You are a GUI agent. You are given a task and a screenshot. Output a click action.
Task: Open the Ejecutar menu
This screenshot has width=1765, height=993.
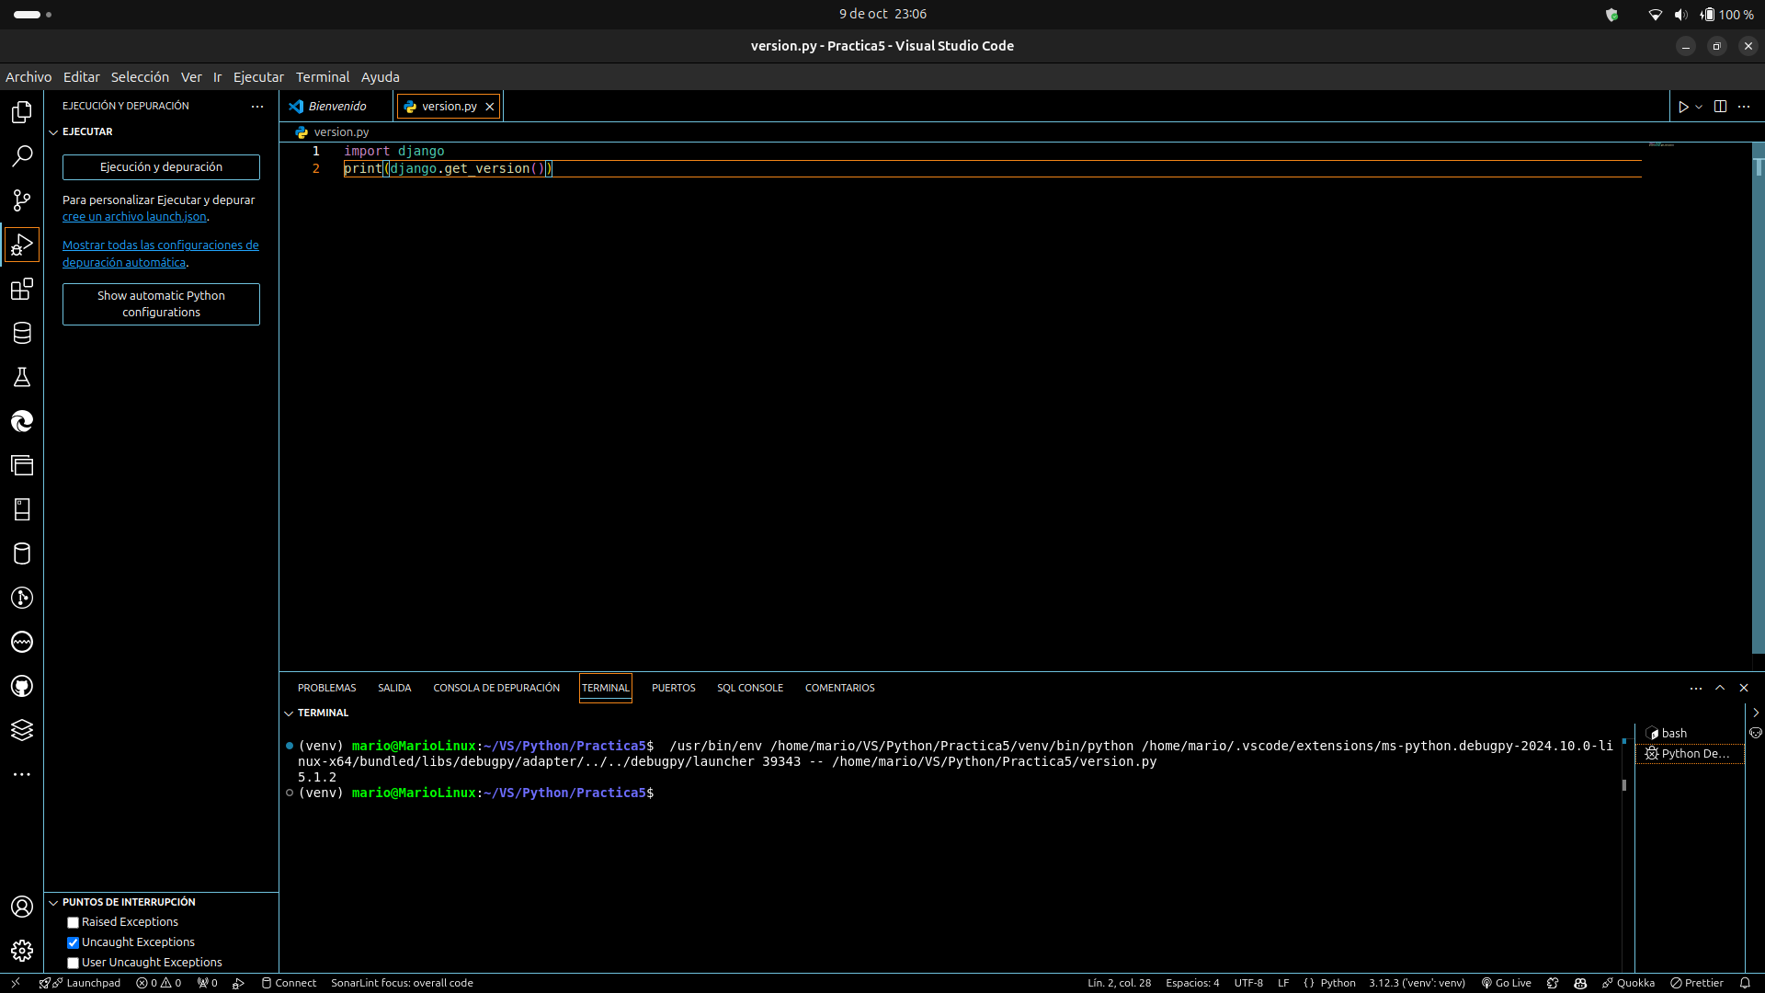point(258,77)
